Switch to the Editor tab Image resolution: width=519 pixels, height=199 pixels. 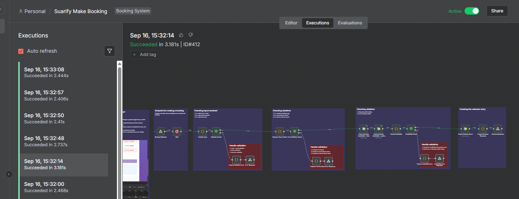coord(291,23)
